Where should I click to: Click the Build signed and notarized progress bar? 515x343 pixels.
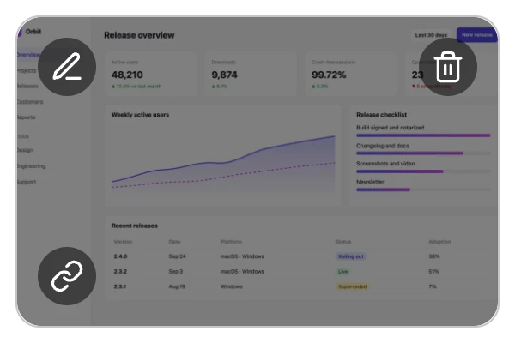(423, 135)
